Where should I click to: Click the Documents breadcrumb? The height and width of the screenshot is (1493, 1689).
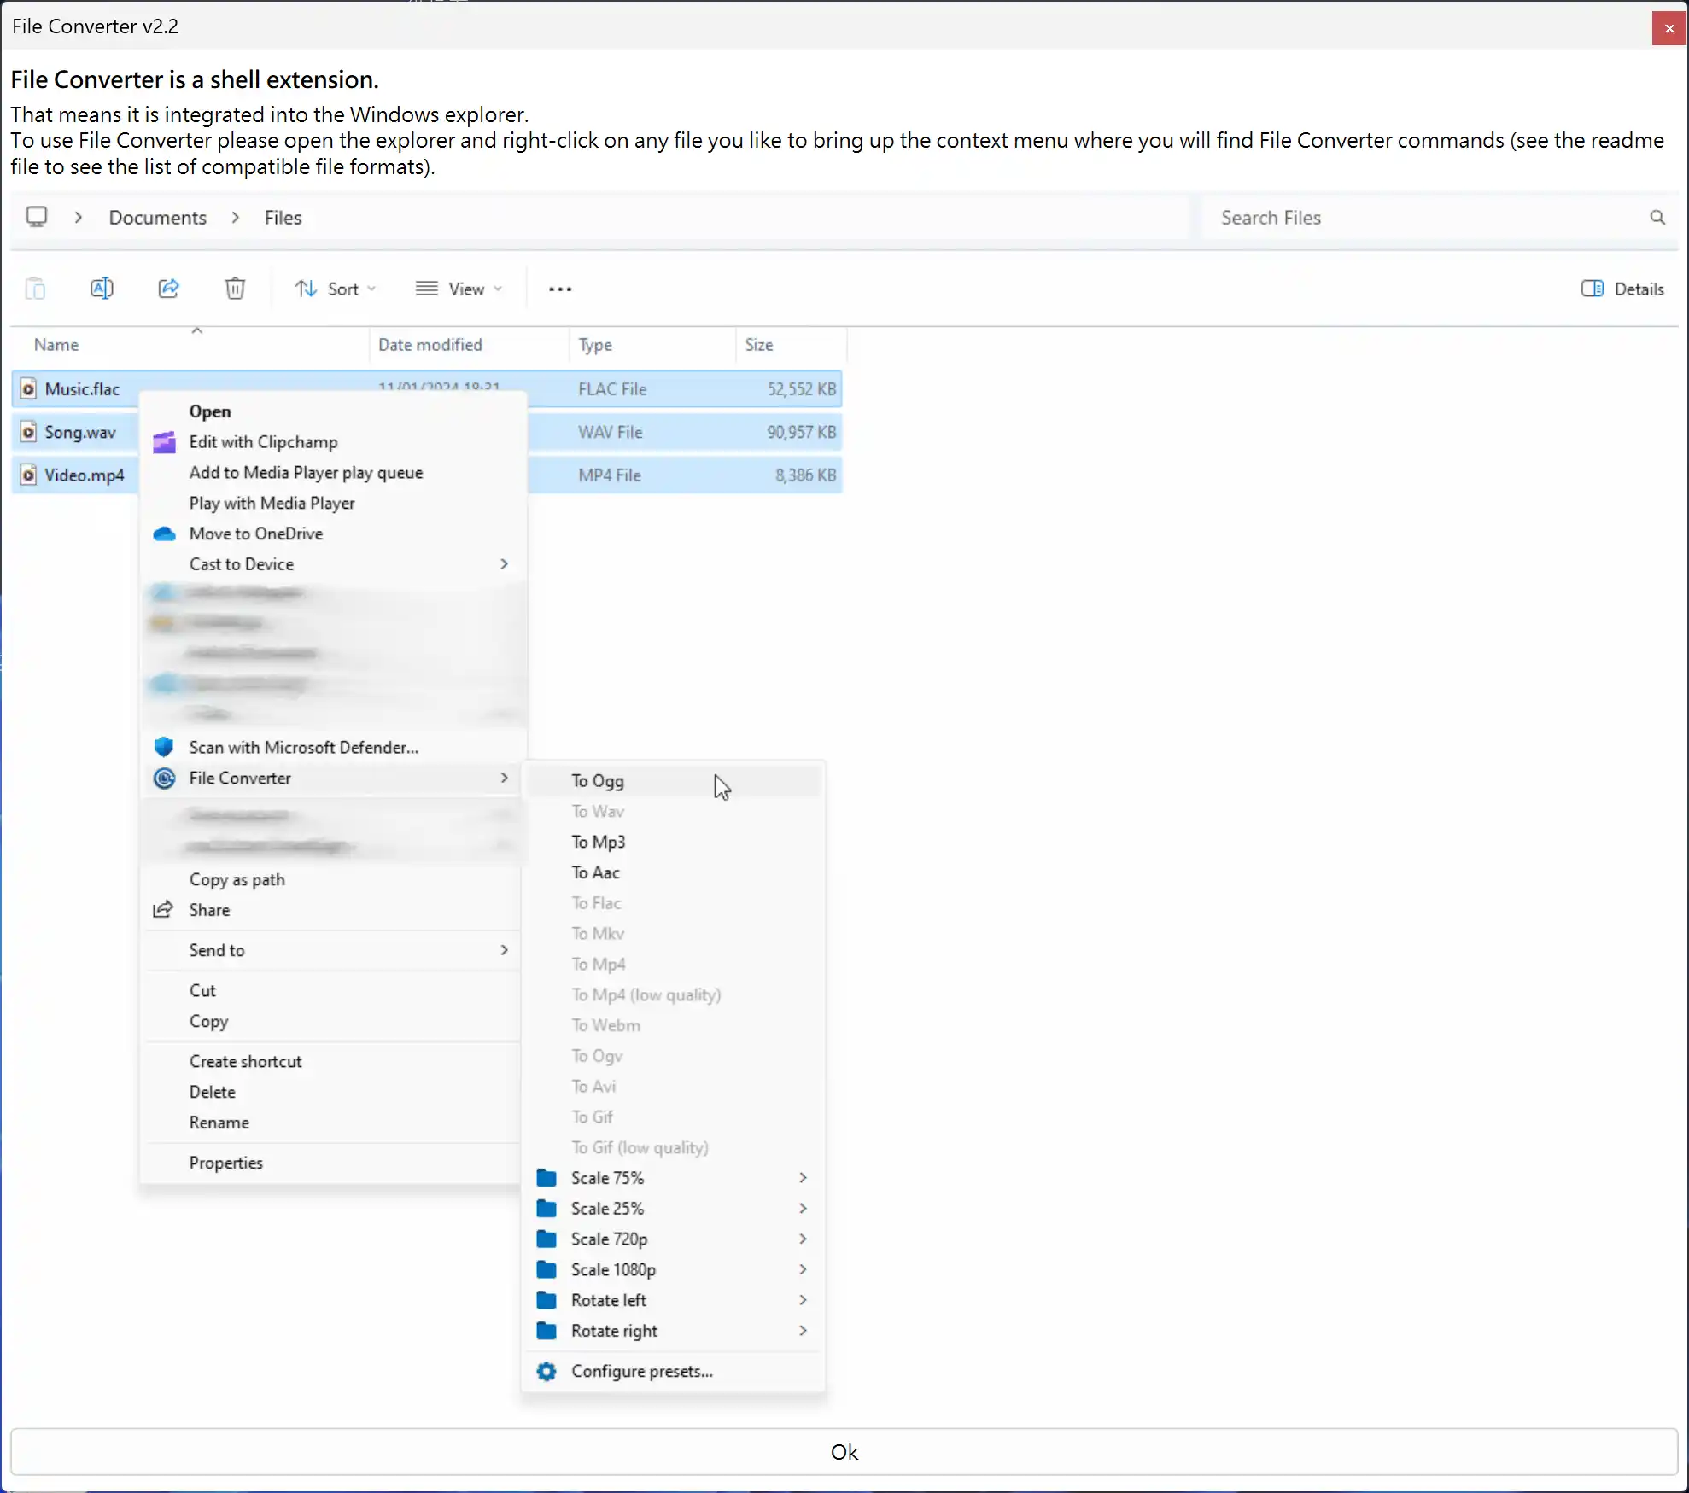[x=158, y=218]
